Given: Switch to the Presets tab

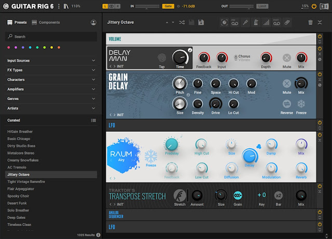Looking at the screenshot, I should (17, 23).
